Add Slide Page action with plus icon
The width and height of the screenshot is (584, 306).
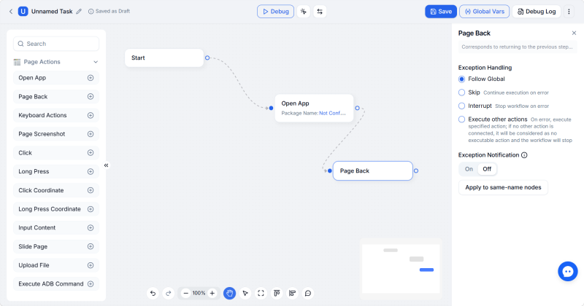tap(91, 246)
